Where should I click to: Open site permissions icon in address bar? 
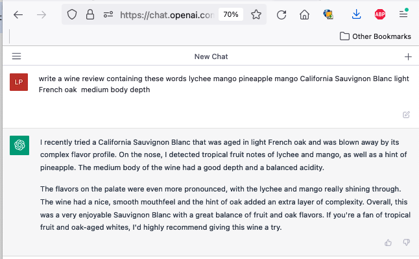[108, 14]
